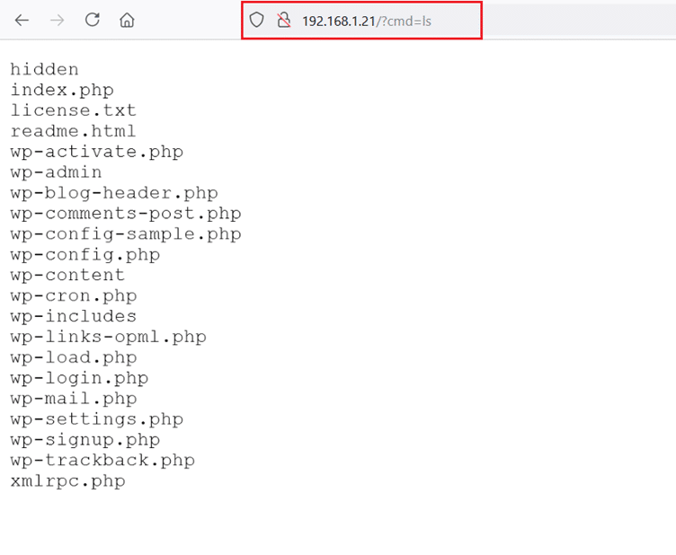Click the wp-admin directory name
Image resolution: width=676 pixels, height=555 pixels.
56,172
